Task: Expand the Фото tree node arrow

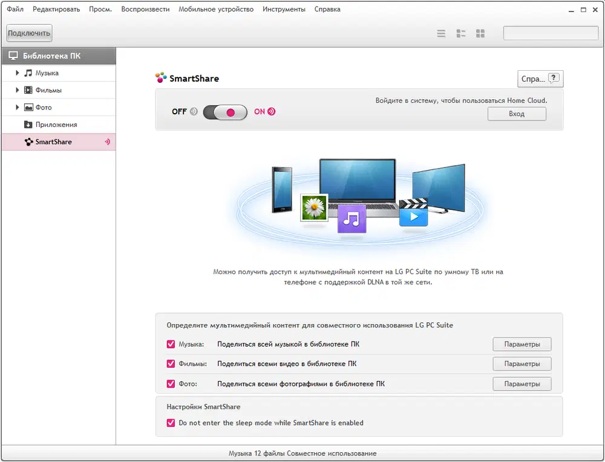Action: pyautogui.click(x=17, y=107)
